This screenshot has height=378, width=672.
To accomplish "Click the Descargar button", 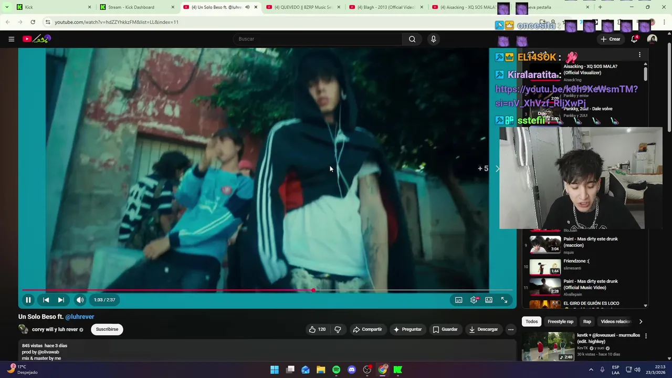I will [483, 329].
